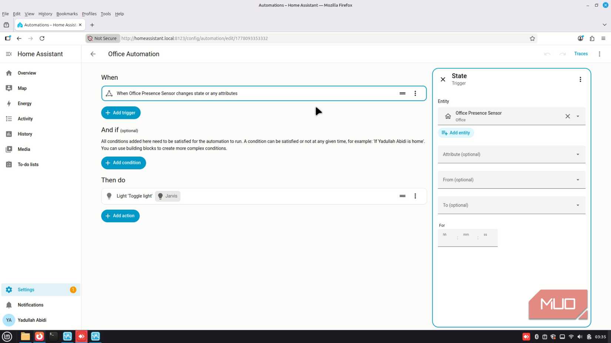611x343 pixels.
Task: Clear the Office Presence Sensor entity
Action: pyautogui.click(x=568, y=116)
